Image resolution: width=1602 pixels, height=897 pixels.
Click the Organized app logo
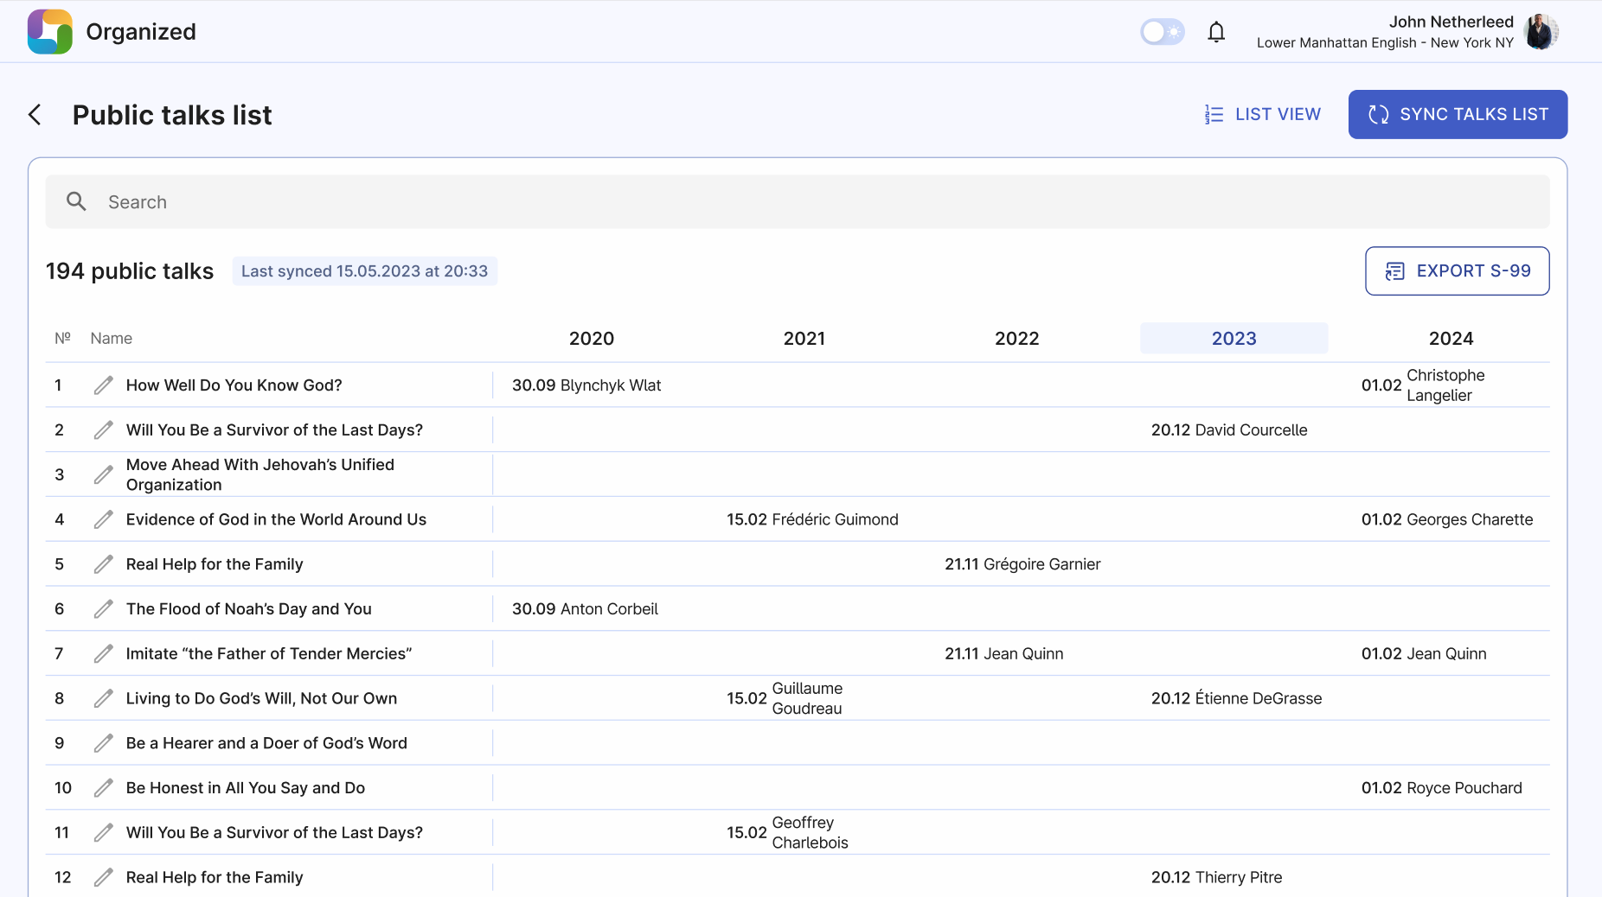coord(50,32)
